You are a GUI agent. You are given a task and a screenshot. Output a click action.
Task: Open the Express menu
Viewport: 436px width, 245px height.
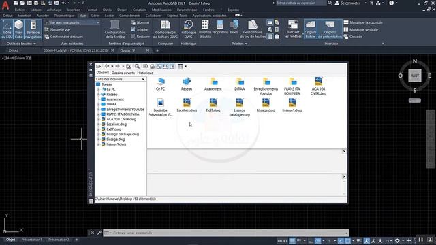tap(233, 10)
